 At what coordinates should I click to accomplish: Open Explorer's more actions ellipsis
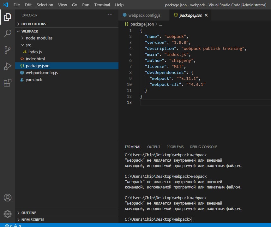(x=110, y=15)
